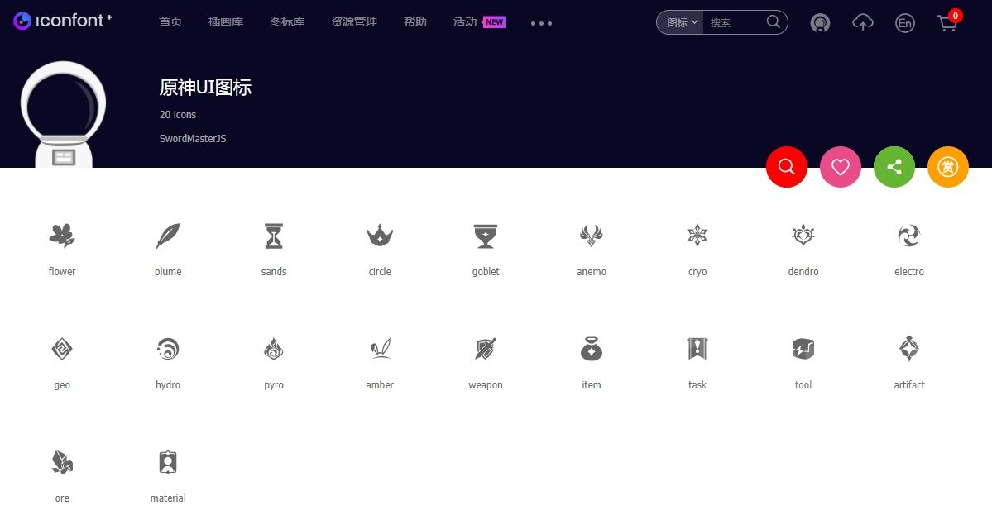Select the circle crown icon
992x529 pixels.
380,236
